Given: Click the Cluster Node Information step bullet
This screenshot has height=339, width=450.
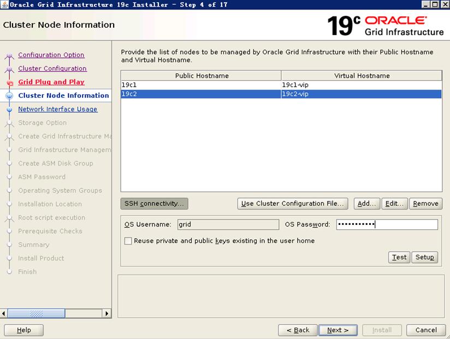Looking at the screenshot, I should pyautogui.click(x=9, y=96).
